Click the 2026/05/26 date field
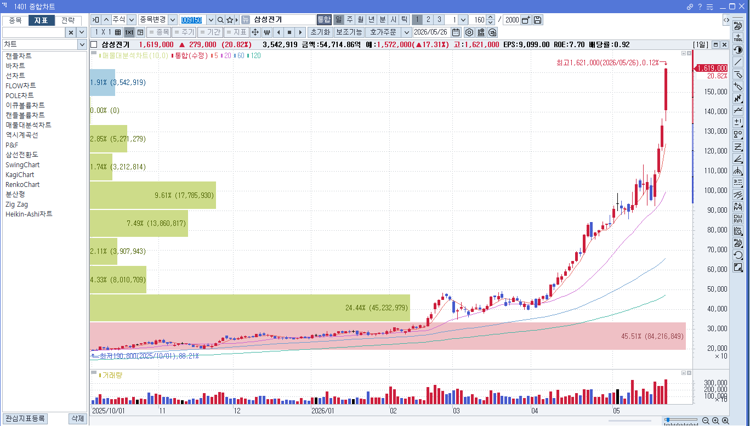Screen dimensions: 750x426 pyautogui.click(x=431, y=32)
